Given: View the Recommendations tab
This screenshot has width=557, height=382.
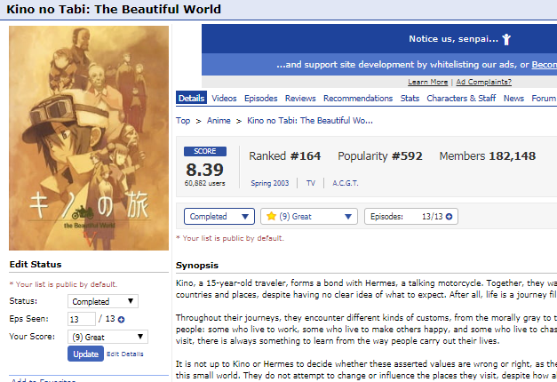Looking at the screenshot, I should click(358, 99).
